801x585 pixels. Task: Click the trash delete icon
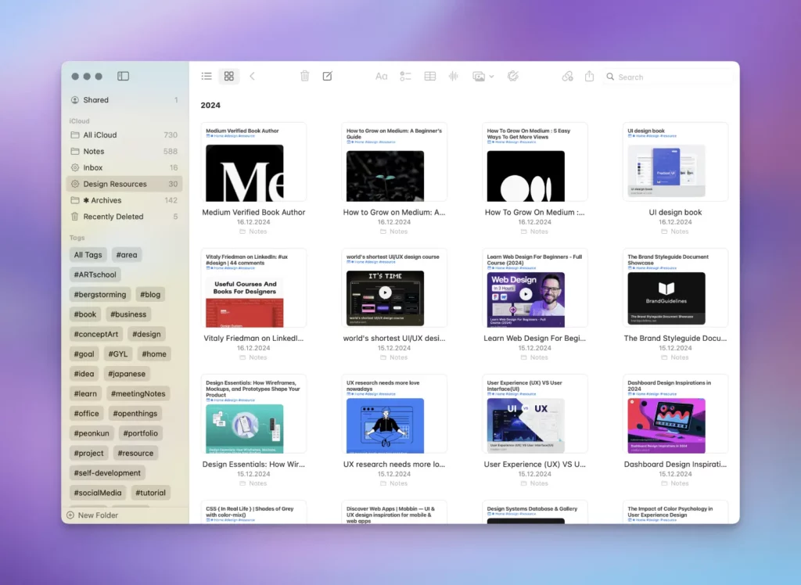305,76
